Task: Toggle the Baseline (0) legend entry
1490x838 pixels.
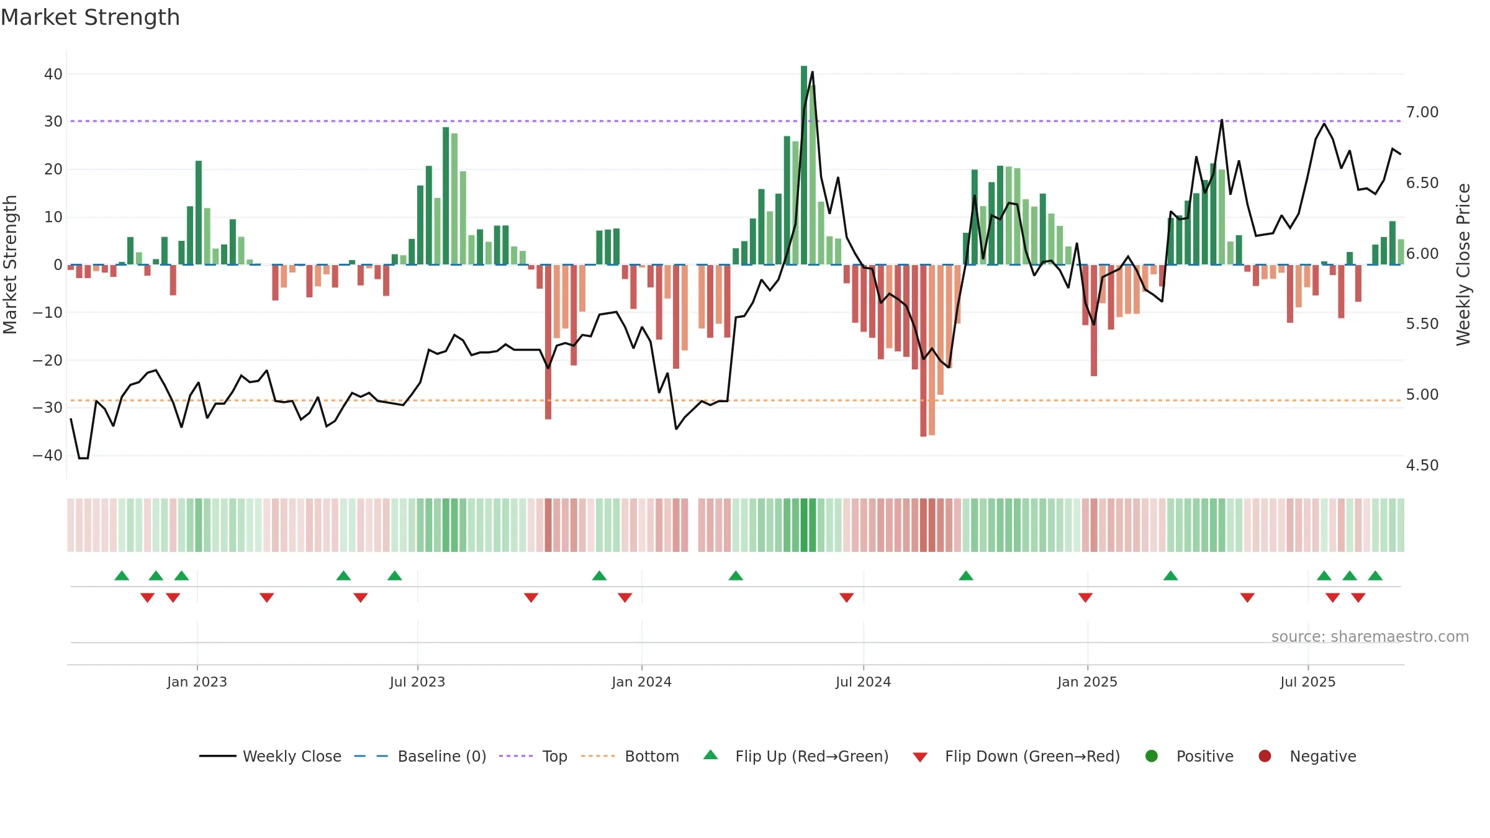Action: coord(420,756)
